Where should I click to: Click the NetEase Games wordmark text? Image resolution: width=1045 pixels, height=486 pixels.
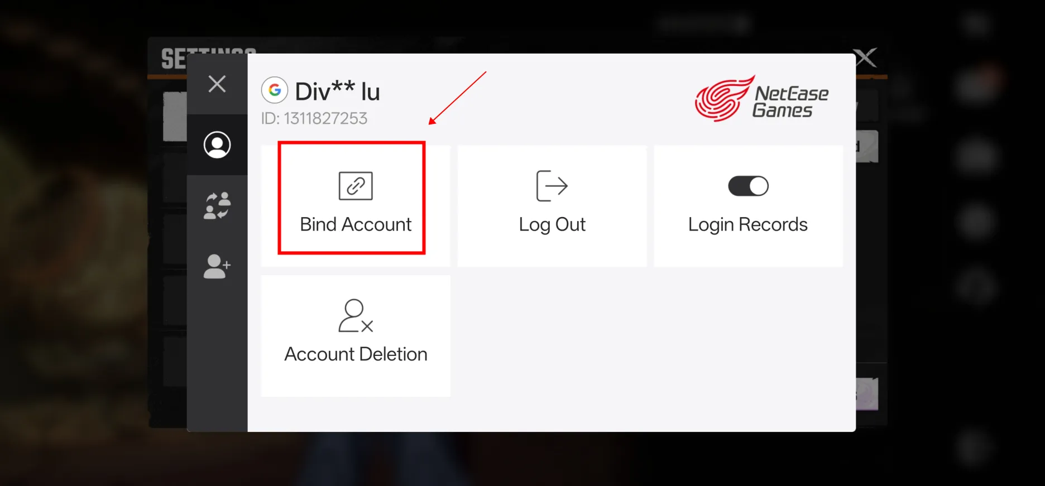(790, 102)
